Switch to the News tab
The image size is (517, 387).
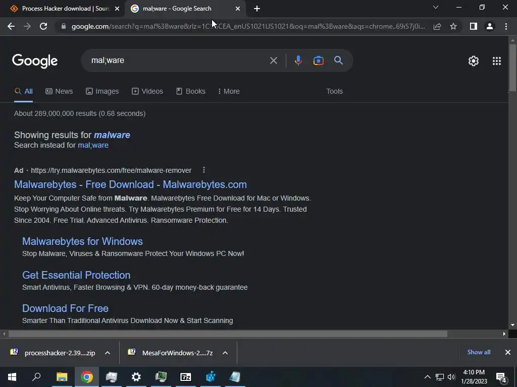[59, 91]
